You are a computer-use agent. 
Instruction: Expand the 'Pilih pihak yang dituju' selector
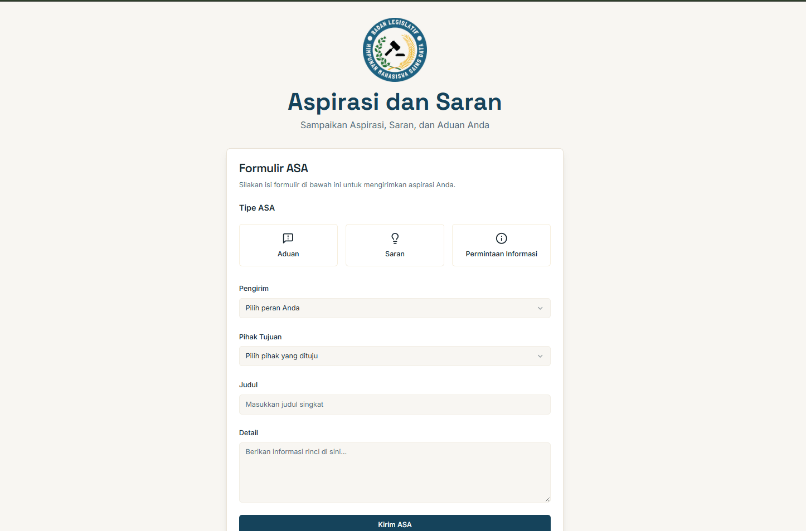point(395,355)
